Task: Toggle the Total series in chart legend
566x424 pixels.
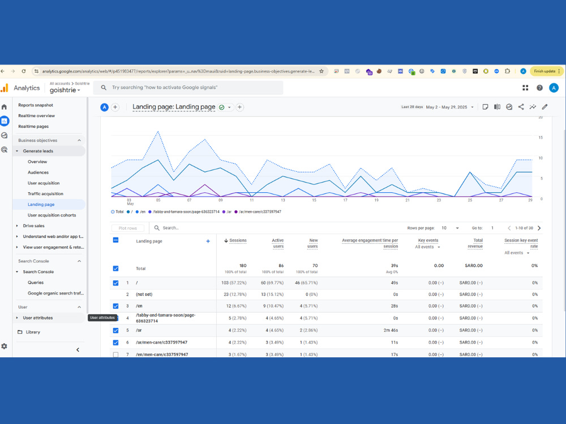Action: click(x=117, y=211)
